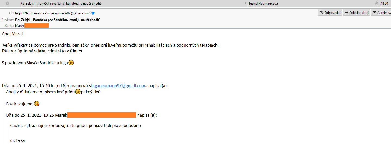Click the 'Ahoj Marek' greeting line

[x=13, y=34]
